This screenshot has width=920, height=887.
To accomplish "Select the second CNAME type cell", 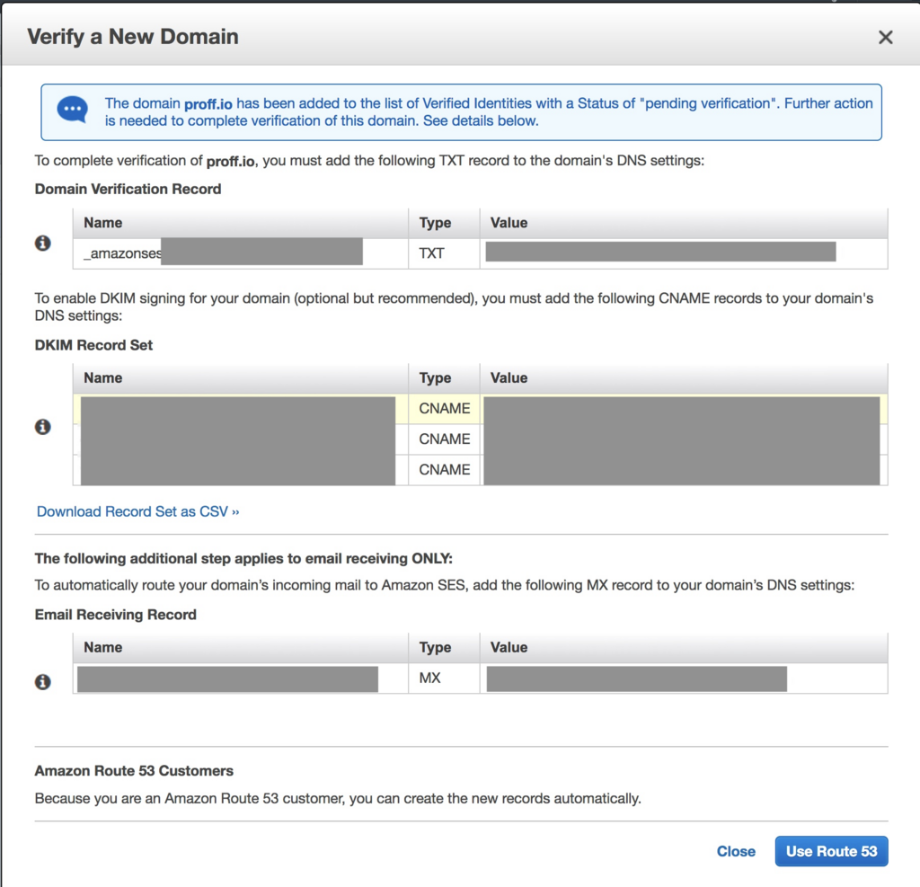I will [444, 439].
